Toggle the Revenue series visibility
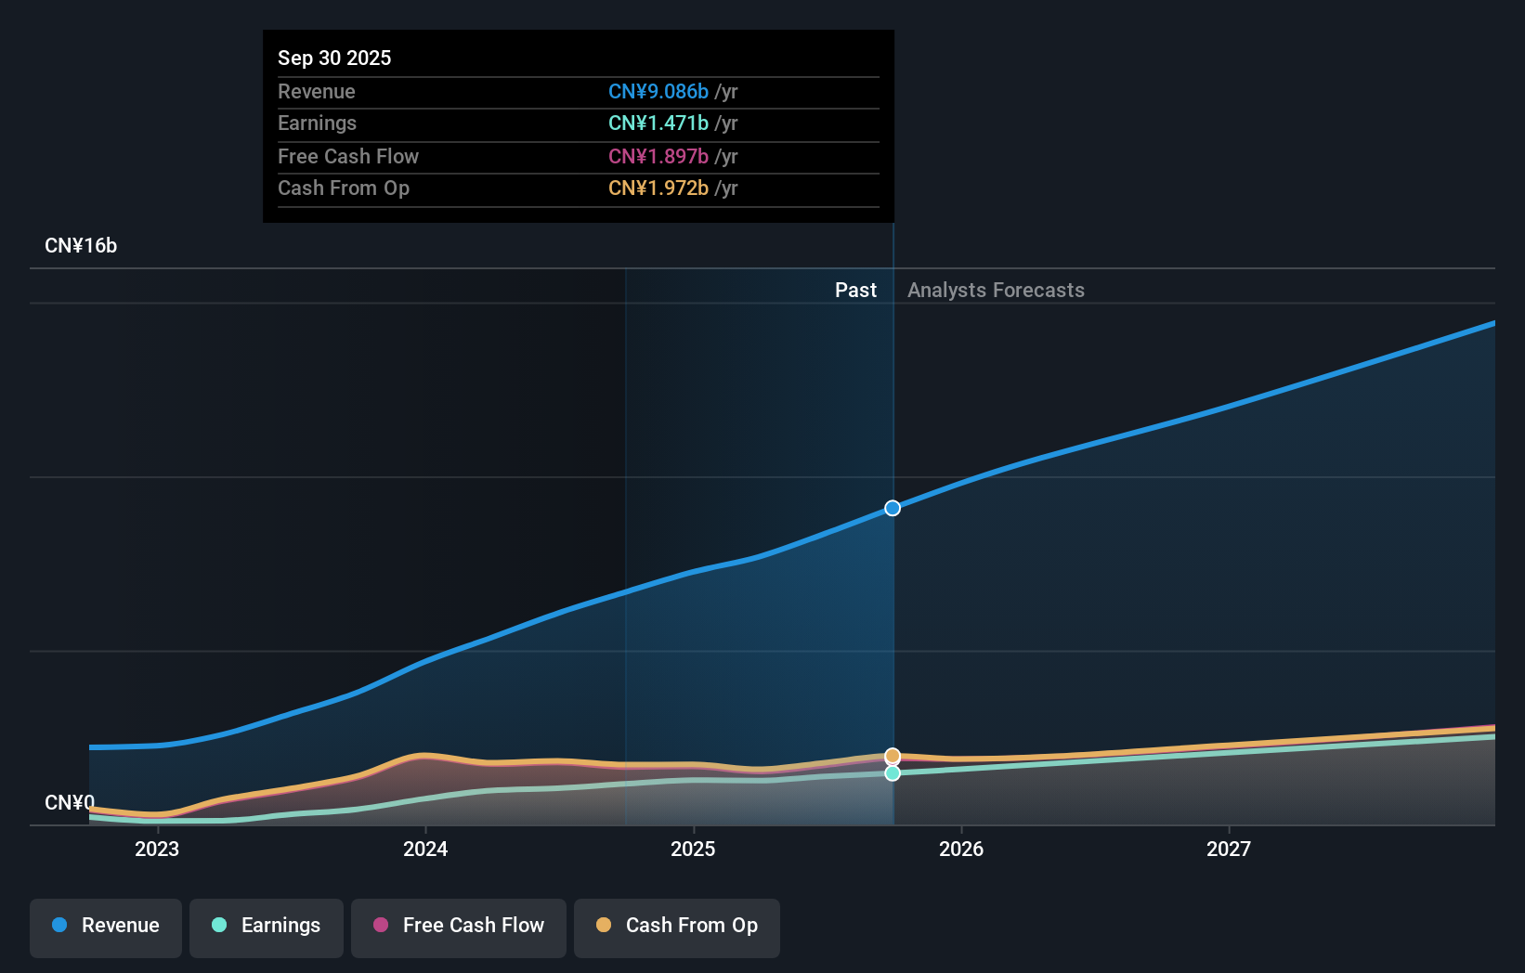Image resolution: width=1525 pixels, height=973 pixels. (105, 926)
